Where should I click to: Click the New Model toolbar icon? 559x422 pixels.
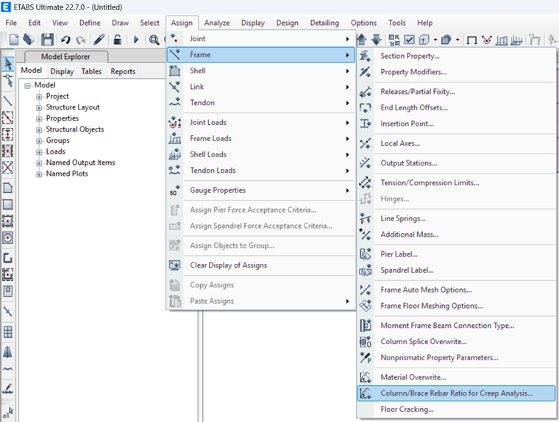(14, 39)
